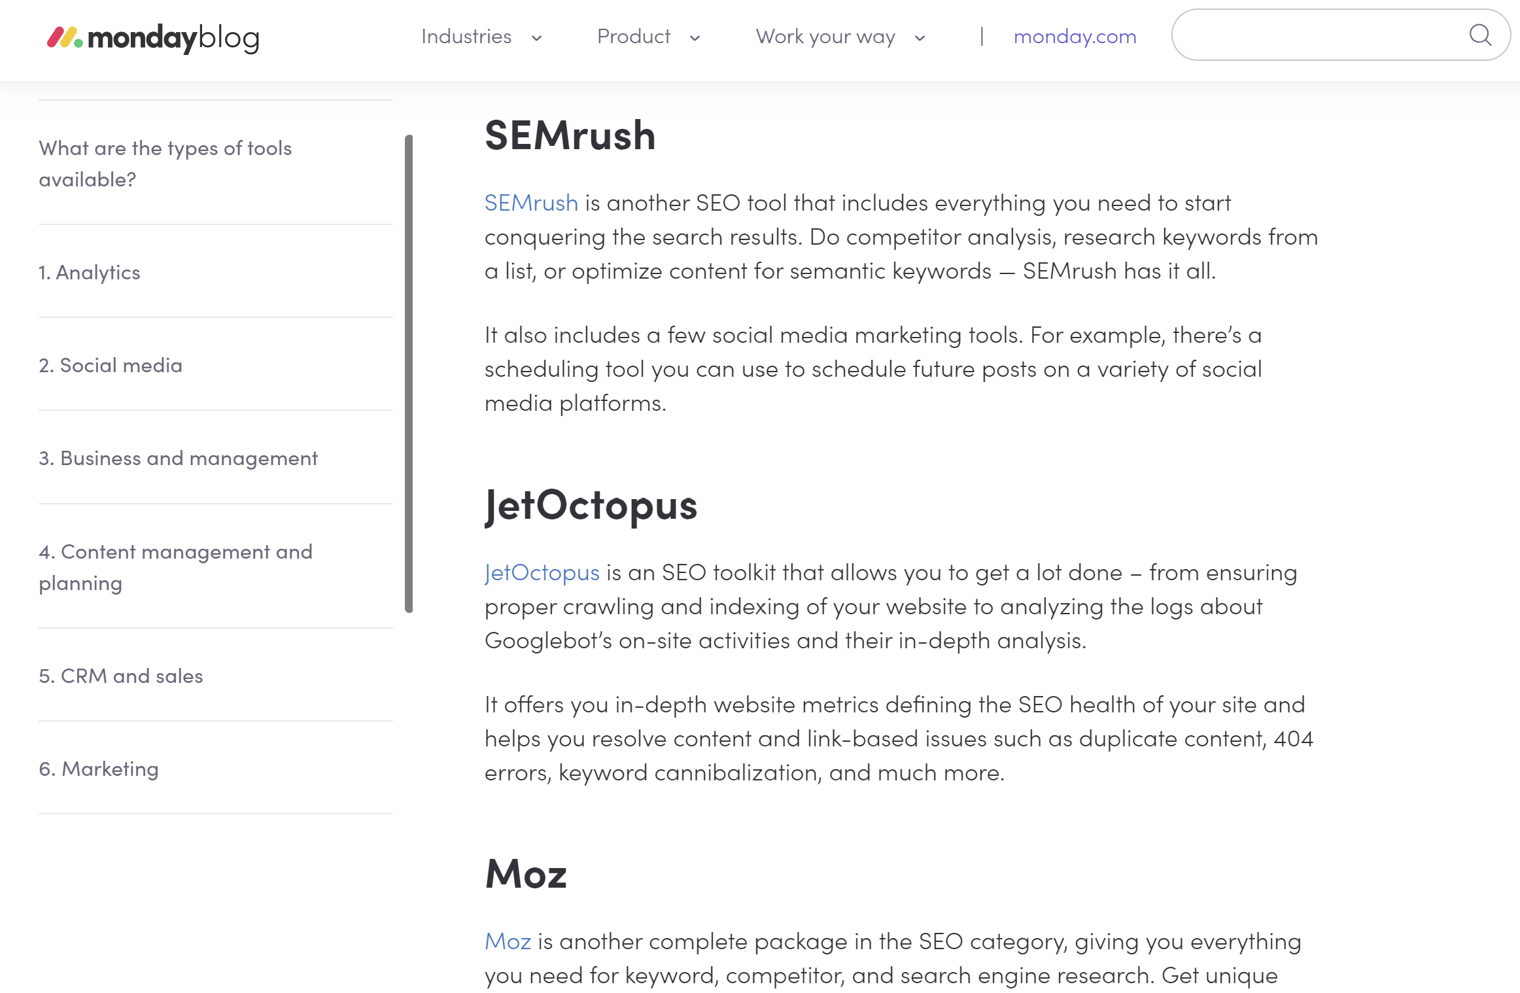Viewport: 1520px width, 993px height.
Task: Jump to 3. Business and management
Action: [x=178, y=458]
